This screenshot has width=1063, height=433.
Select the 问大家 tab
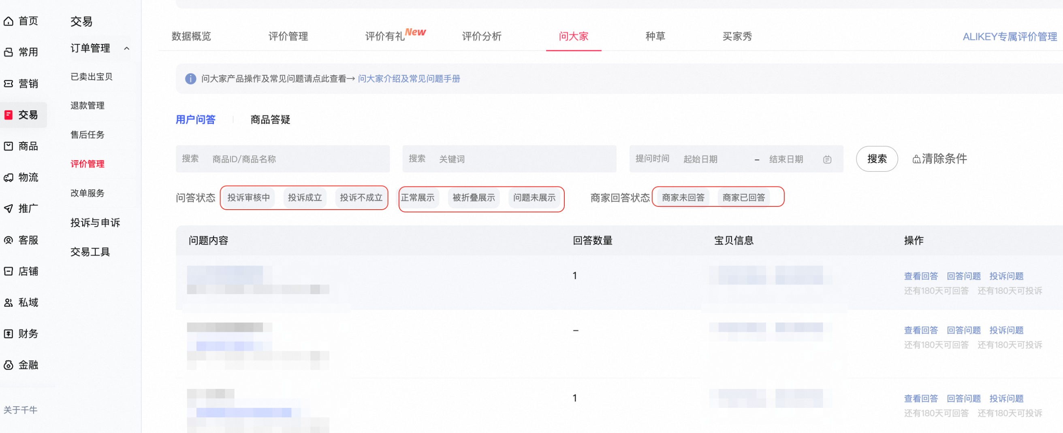[x=574, y=36]
